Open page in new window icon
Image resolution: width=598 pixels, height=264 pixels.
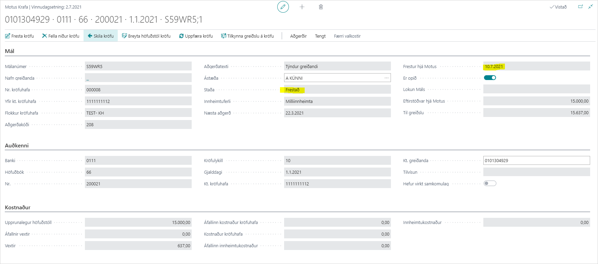point(581,7)
